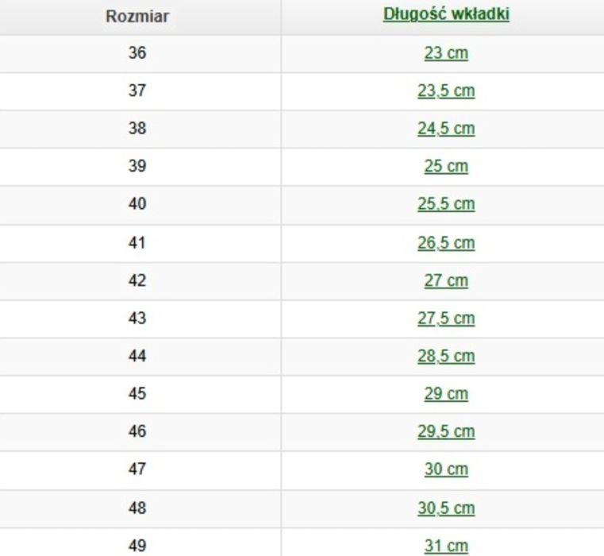Open the "25,5 cm" link
Screen dimensions: 604x556
click(445, 204)
